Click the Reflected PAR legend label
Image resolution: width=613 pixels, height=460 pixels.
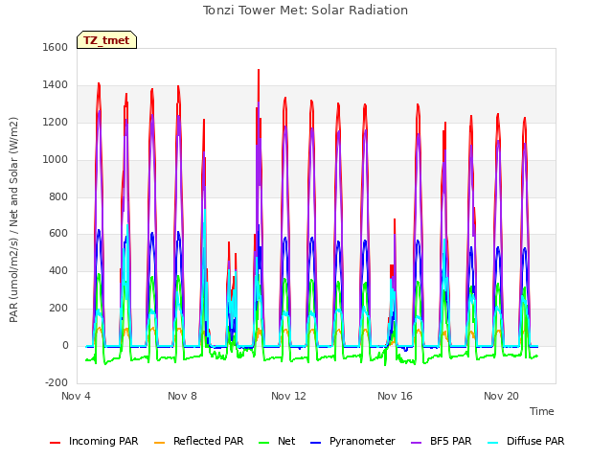[x=209, y=441]
